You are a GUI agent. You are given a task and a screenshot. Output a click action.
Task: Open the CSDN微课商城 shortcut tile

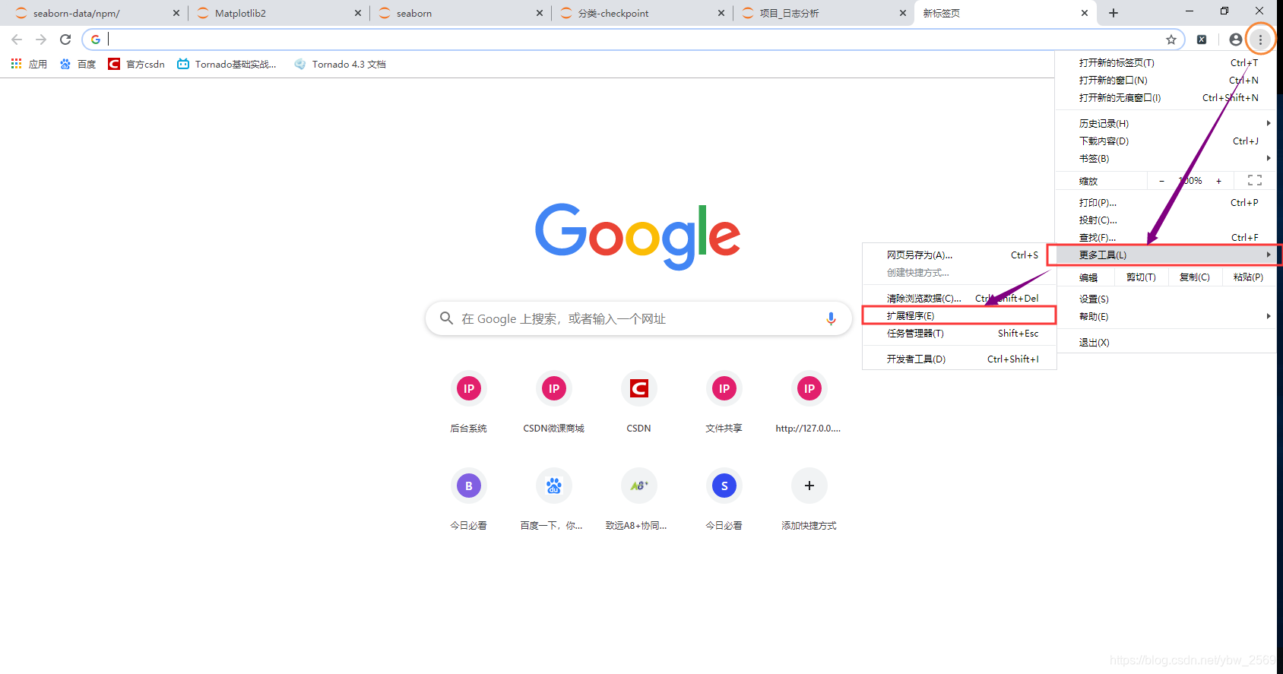click(554, 403)
